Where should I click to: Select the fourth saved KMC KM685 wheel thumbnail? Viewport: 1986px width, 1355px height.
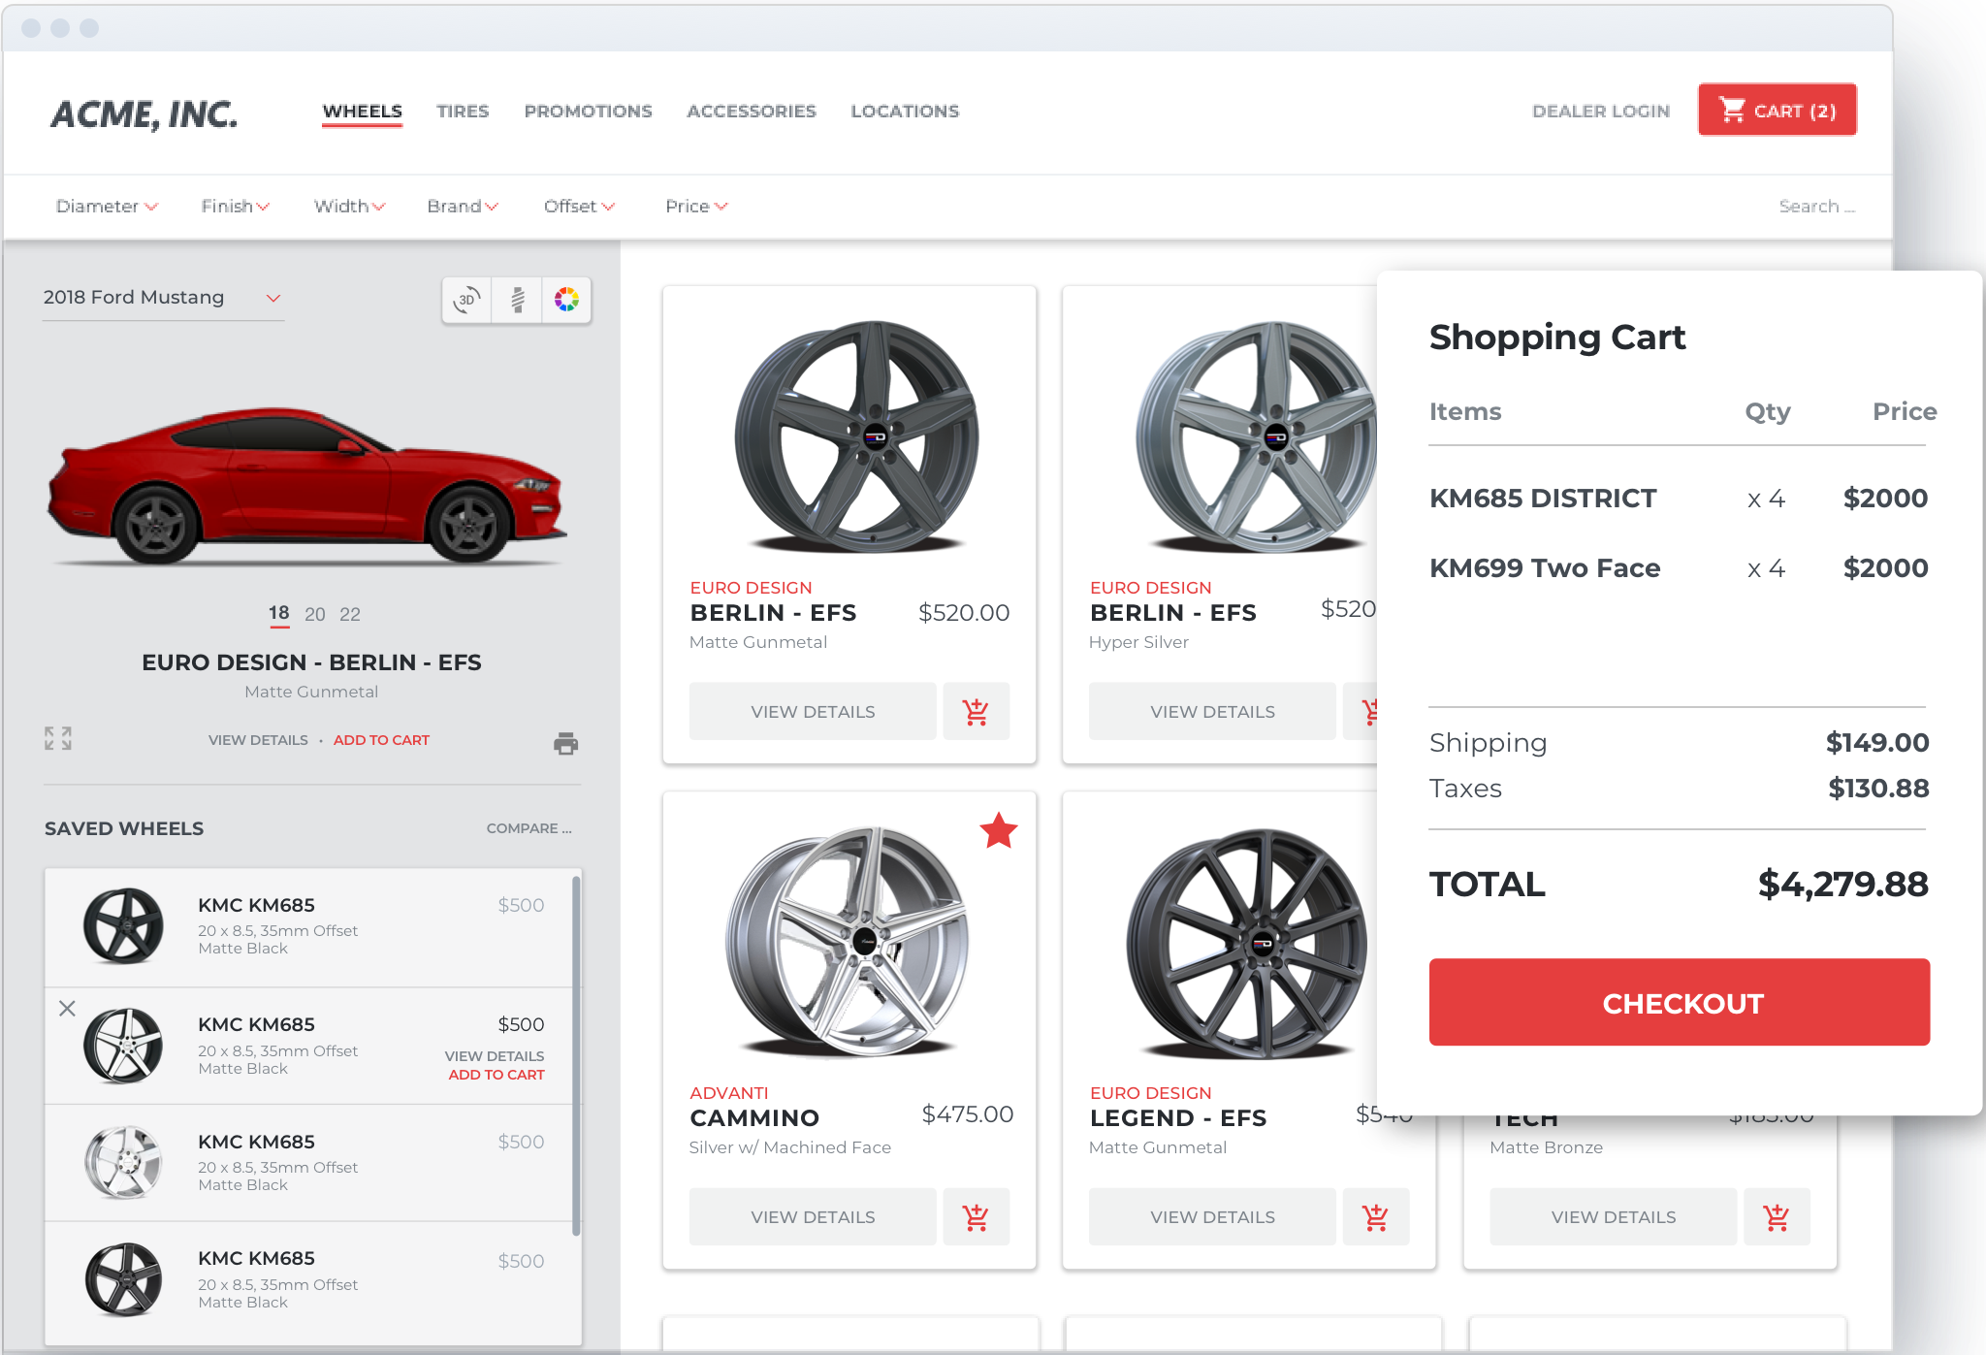coord(123,1279)
